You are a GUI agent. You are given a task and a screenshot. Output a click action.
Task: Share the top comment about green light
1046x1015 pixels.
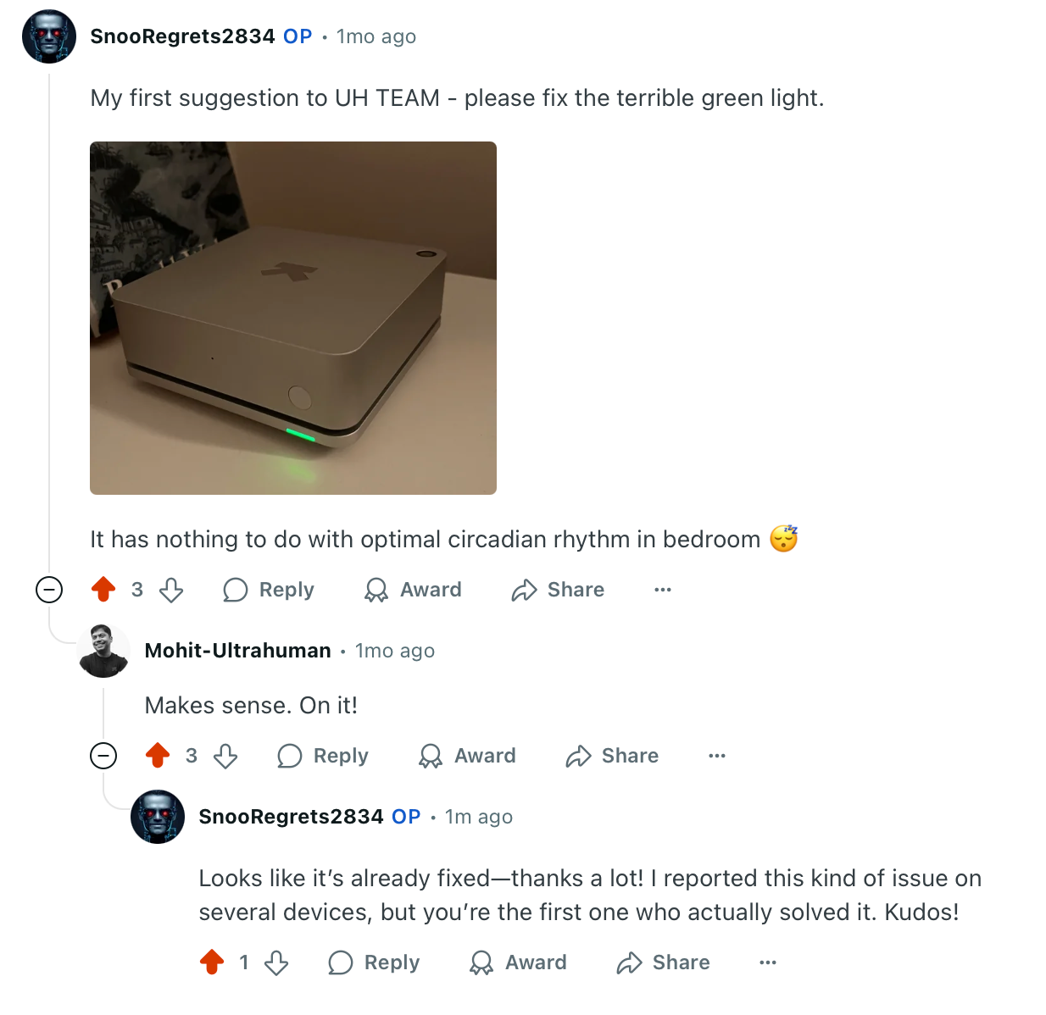point(558,590)
